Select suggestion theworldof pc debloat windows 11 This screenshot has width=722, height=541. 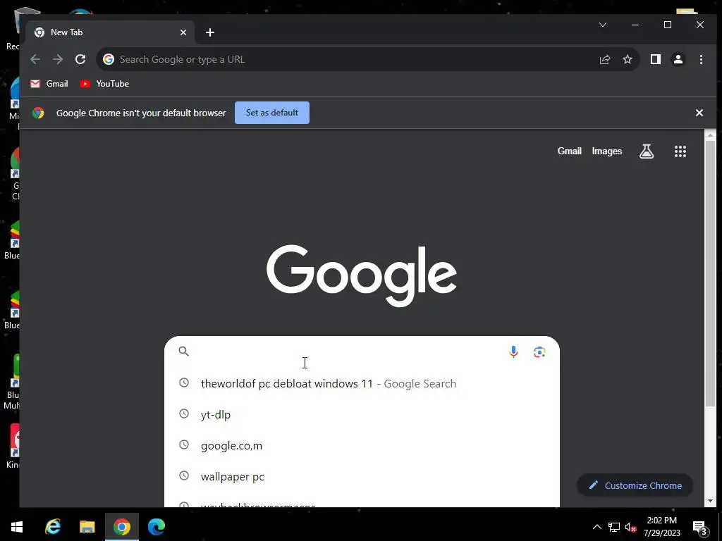click(x=362, y=384)
